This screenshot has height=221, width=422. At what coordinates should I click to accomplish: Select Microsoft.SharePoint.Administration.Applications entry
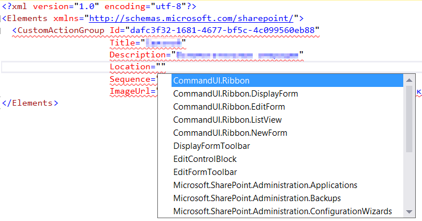click(x=287, y=185)
